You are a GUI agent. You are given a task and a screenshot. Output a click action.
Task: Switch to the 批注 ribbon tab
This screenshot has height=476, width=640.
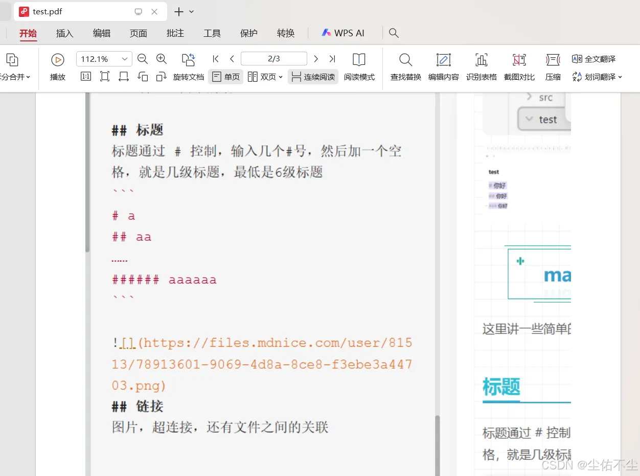coord(175,33)
